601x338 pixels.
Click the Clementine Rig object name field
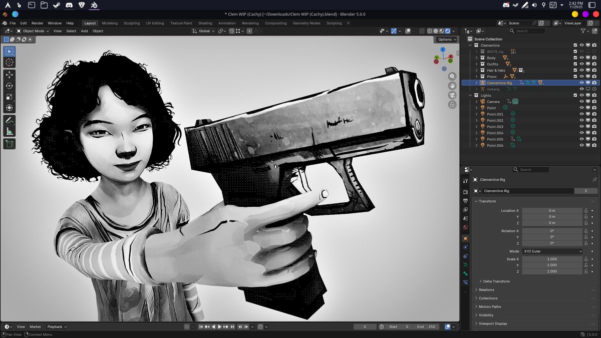528,191
